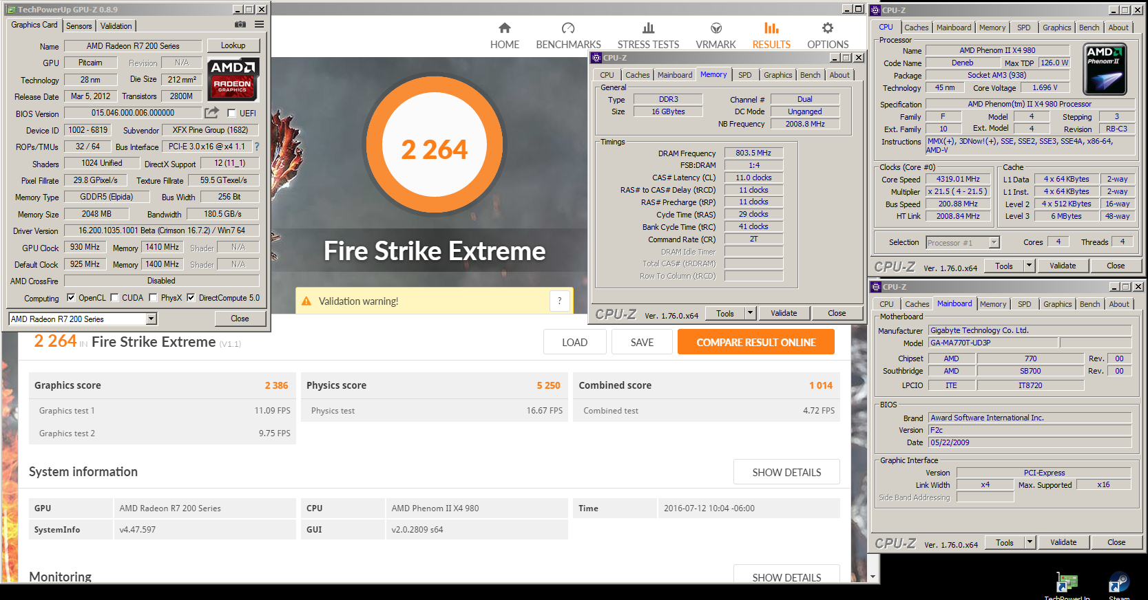This screenshot has height=600, width=1148.
Task: Open Caches tab in CPU-Z CPU window
Action: point(917,28)
